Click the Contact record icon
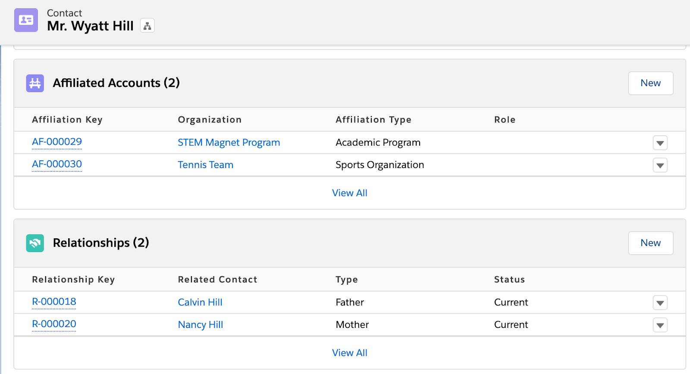 [x=26, y=20]
